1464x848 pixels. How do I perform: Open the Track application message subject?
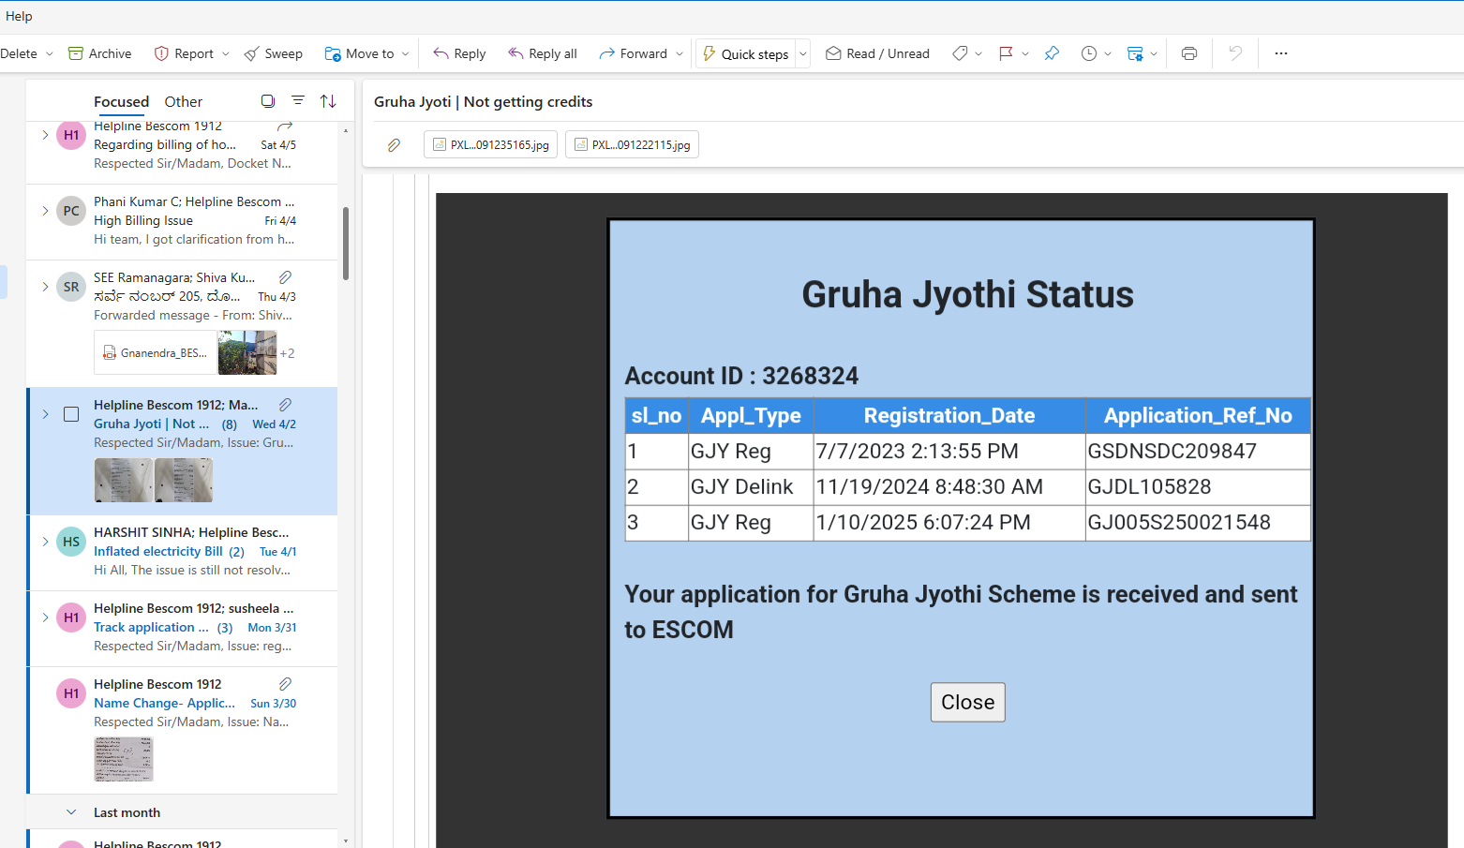[151, 627]
